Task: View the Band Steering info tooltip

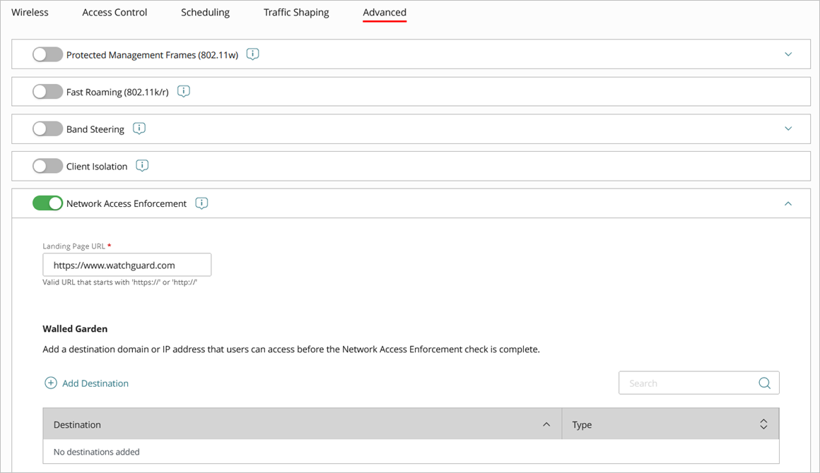Action: [x=139, y=128]
